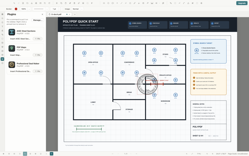Screen dimensions: 249x156
Task: Select the Text box tool
Action: point(143,3)
